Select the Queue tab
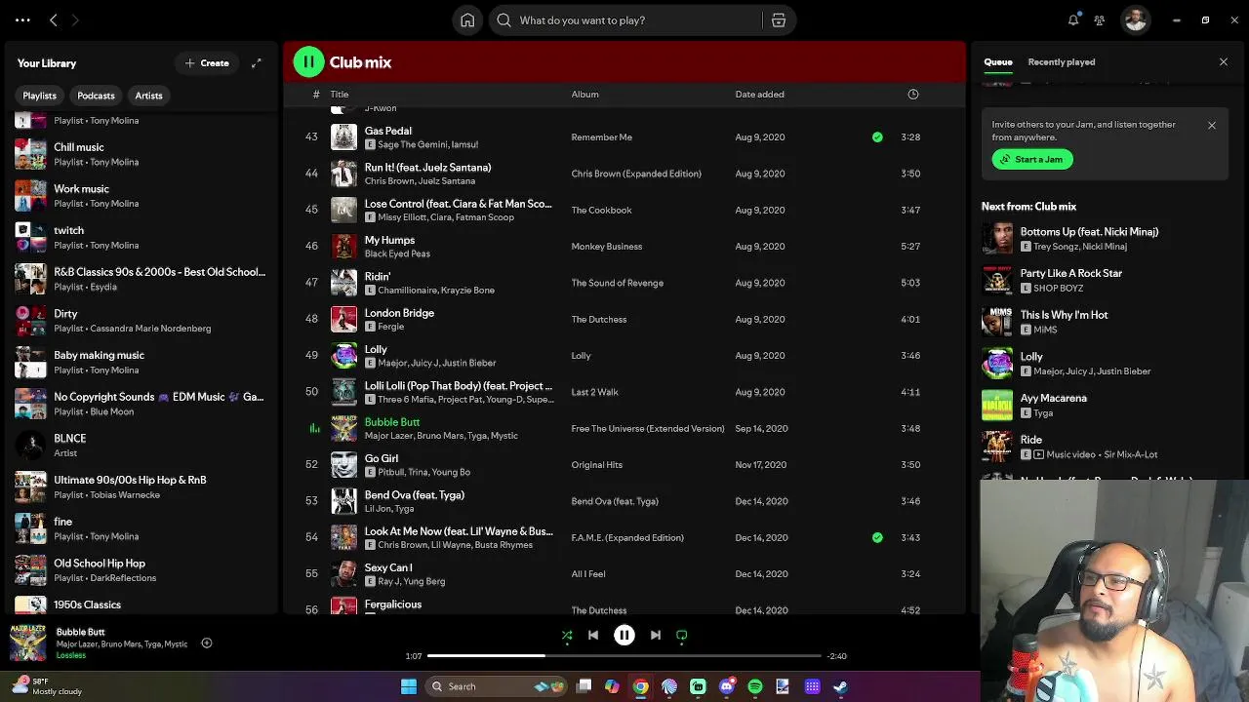The height and width of the screenshot is (702, 1249). pyautogui.click(x=998, y=61)
